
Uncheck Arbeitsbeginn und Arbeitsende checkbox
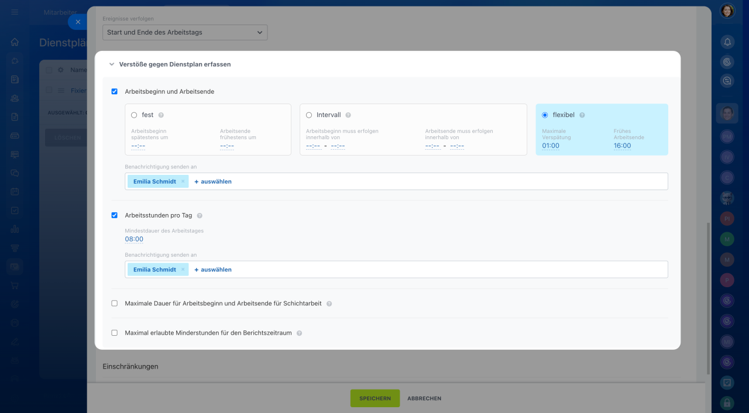(x=115, y=92)
